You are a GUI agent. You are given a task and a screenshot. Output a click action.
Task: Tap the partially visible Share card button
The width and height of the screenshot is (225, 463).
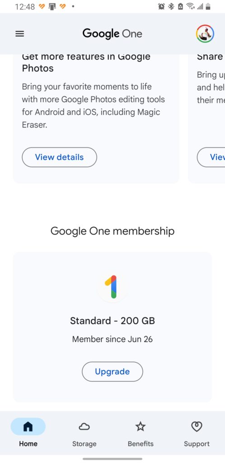(211, 157)
